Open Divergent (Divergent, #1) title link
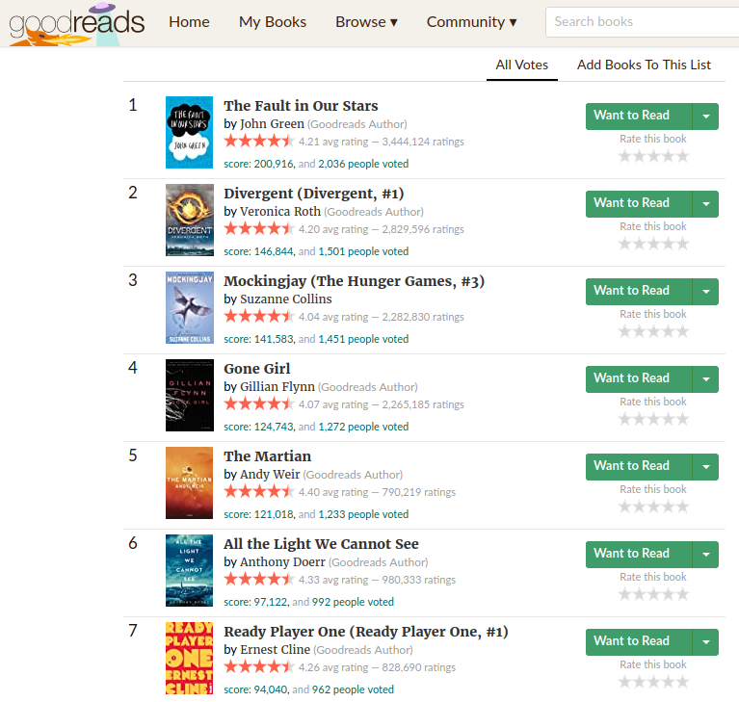Image resolution: width=739 pixels, height=702 pixels. 314,194
